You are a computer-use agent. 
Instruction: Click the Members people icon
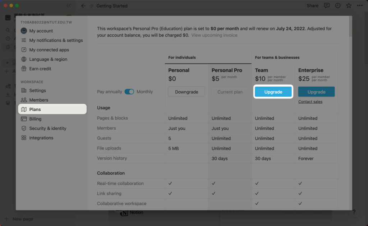24,100
